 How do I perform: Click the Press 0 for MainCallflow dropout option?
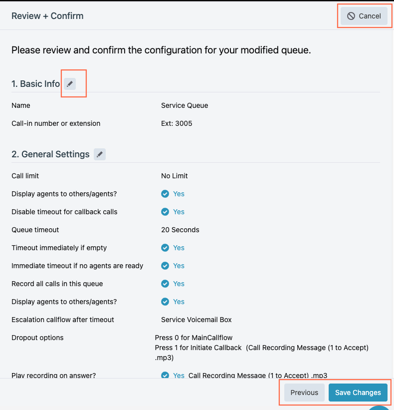tap(194, 338)
